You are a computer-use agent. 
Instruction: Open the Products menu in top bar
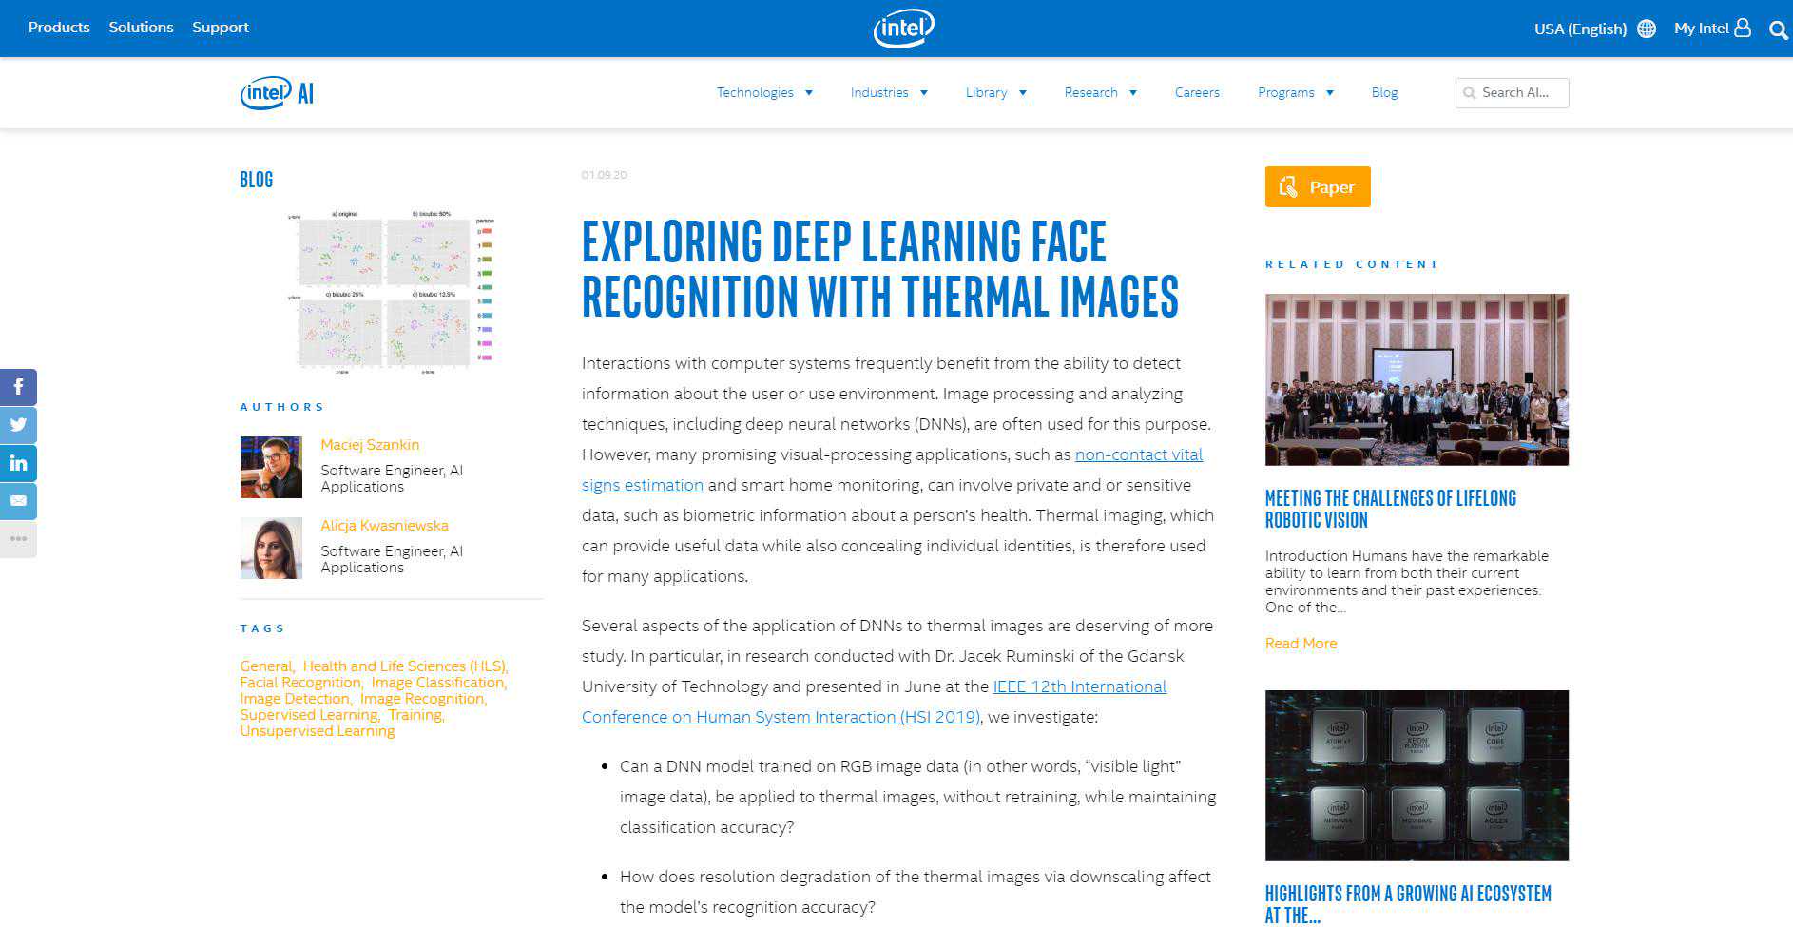point(59,28)
